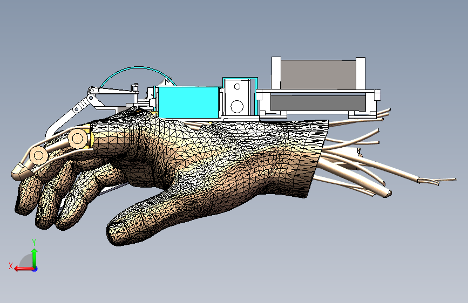Select the round joint disc nearest the fingertip

pyautogui.click(x=38, y=155)
